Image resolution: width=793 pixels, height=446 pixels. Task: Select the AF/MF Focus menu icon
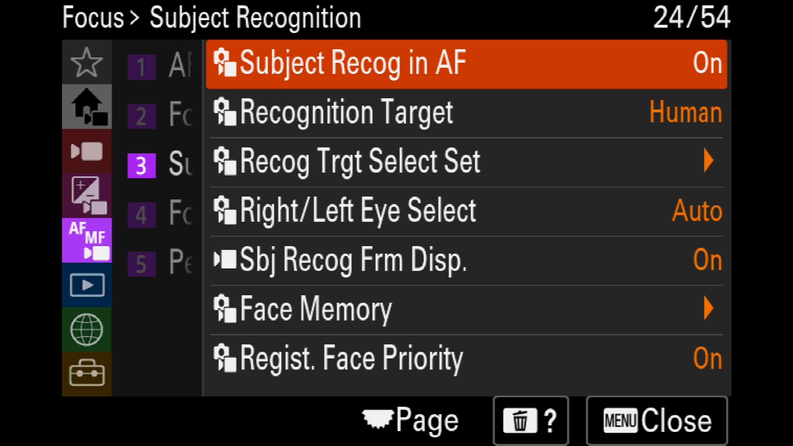tap(87, 240)
